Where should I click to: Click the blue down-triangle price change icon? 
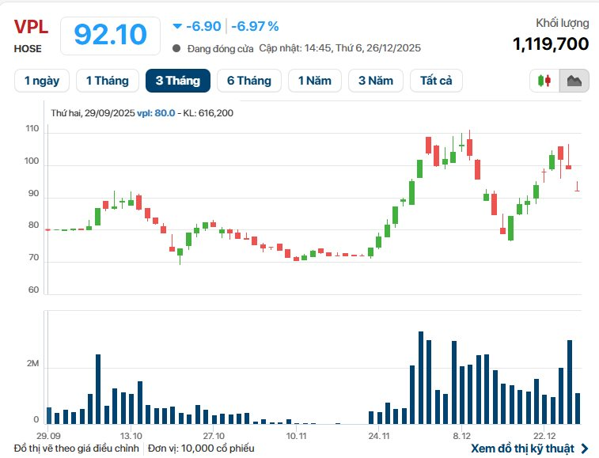(x=176, y=26)
